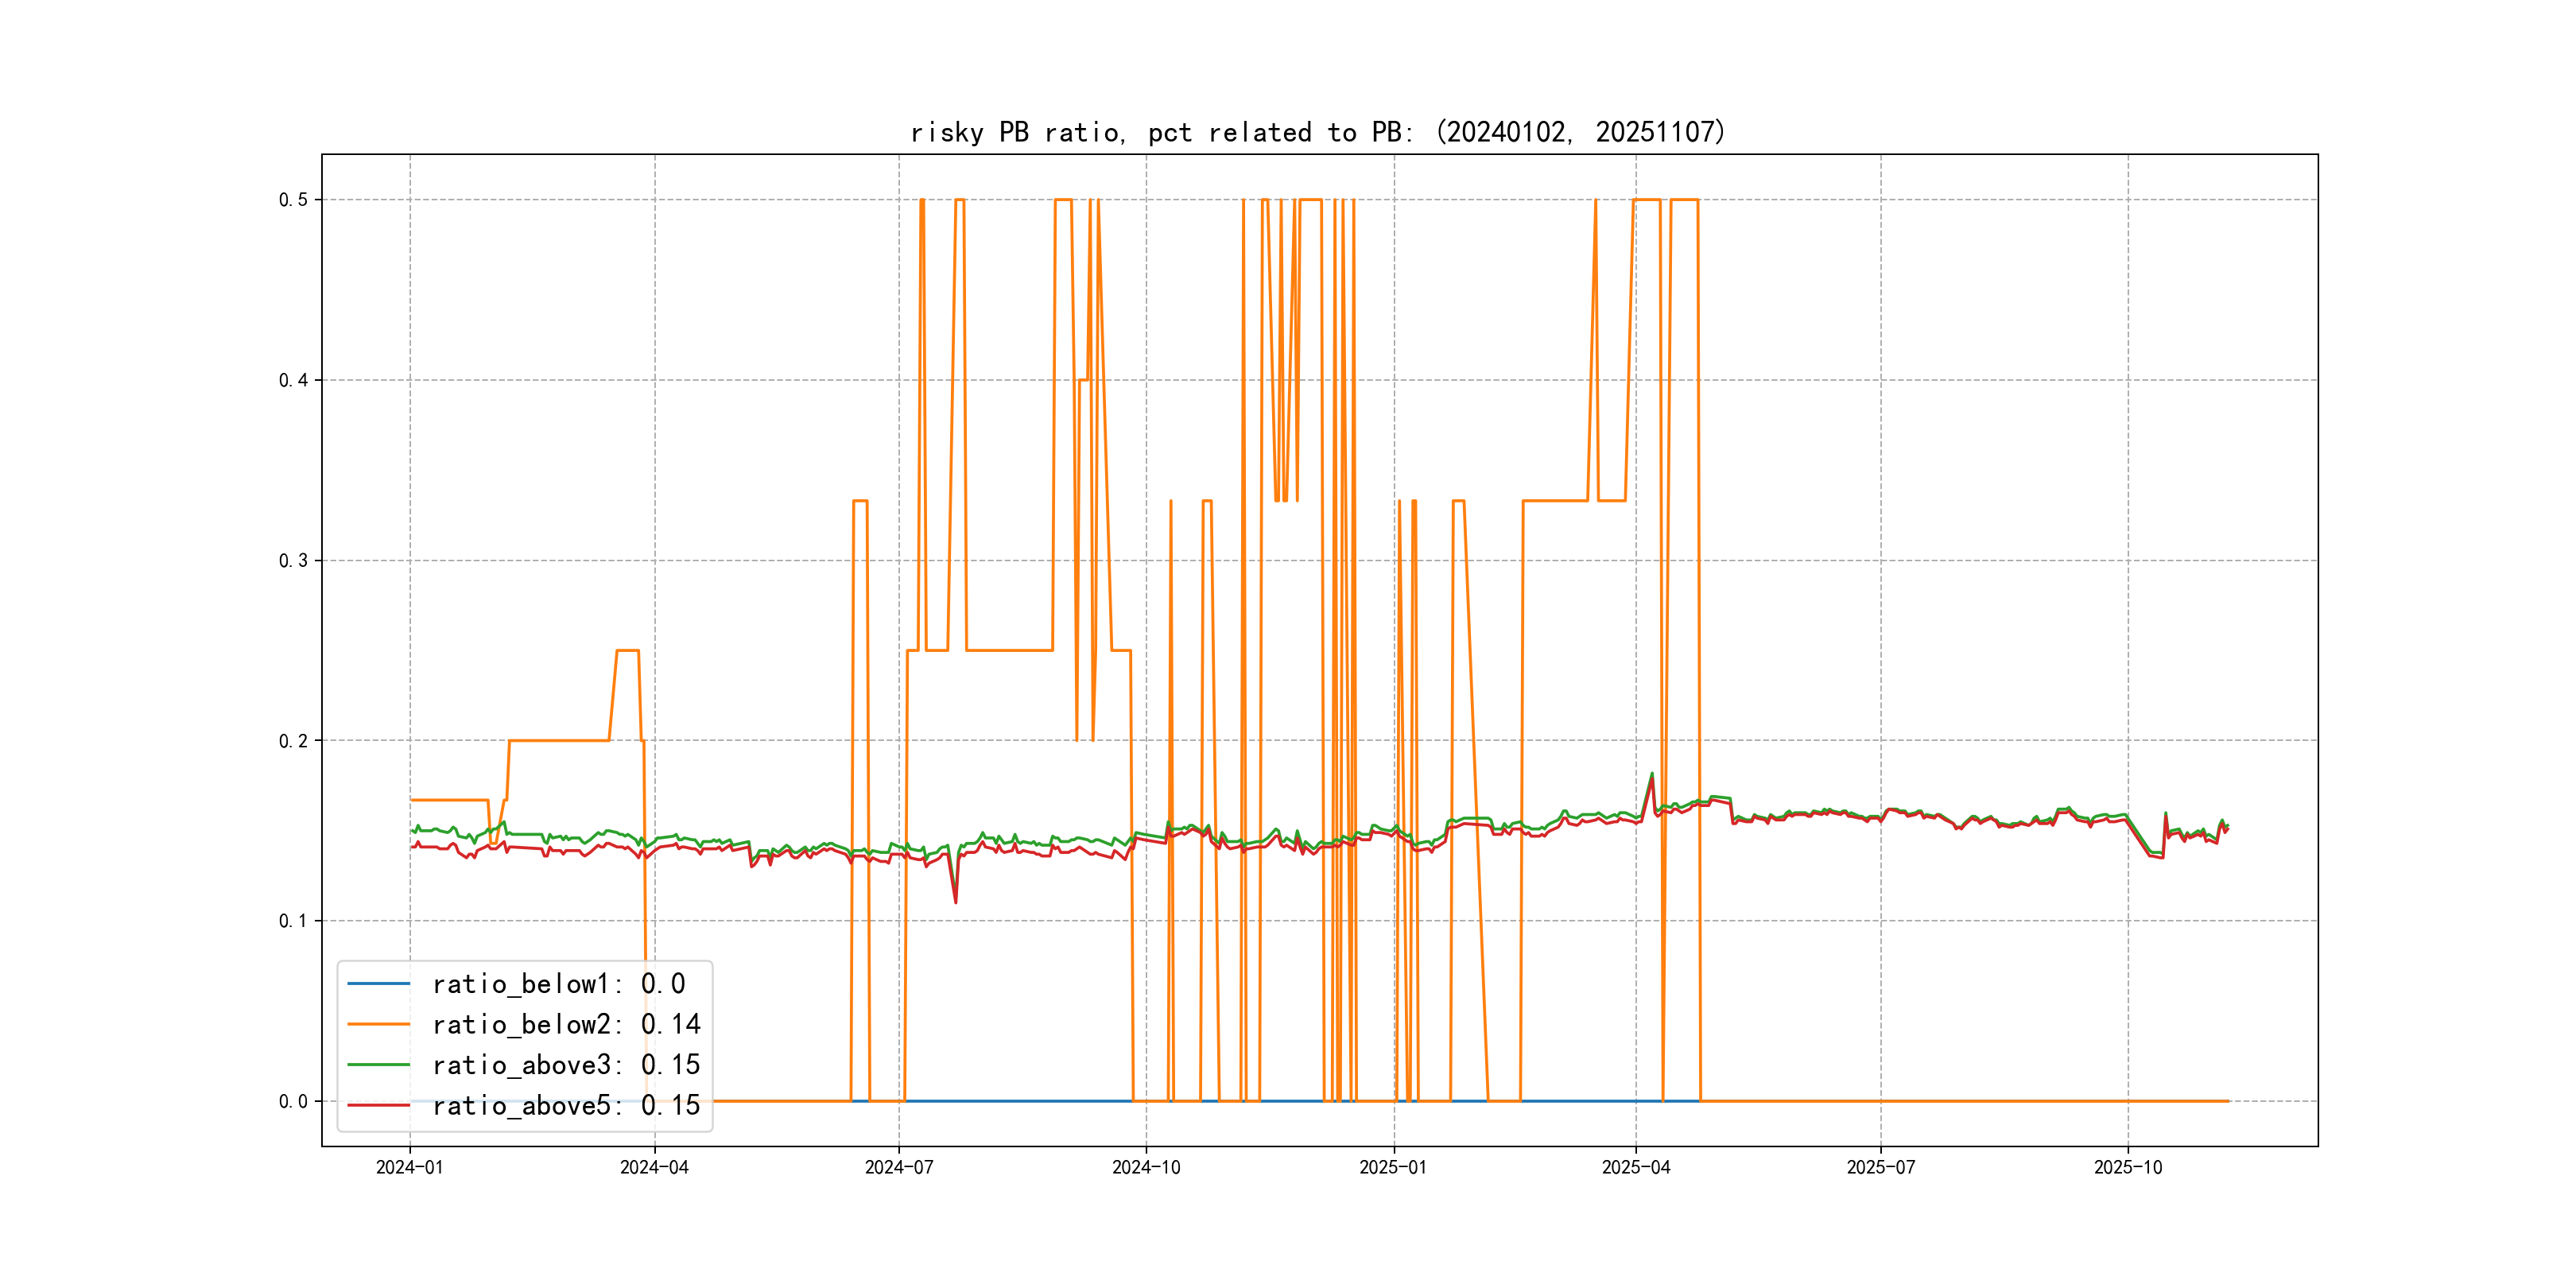
Task: Click the blue ratio_below1 legend line swatch
Action: click(x=378, y=984)
